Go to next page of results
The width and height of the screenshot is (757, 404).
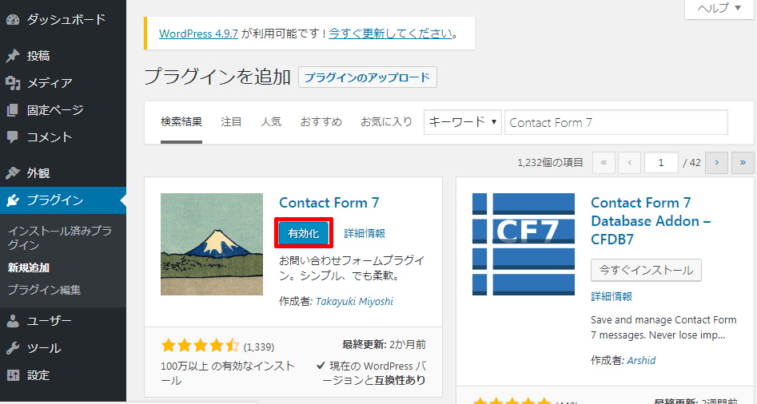click(x=716, y=163)
